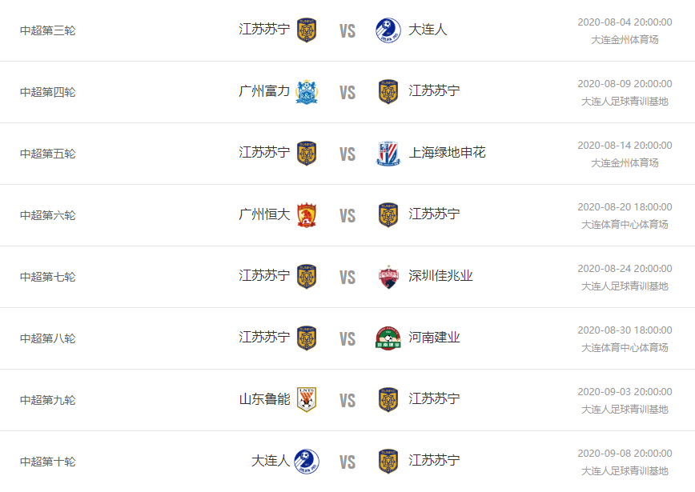Click the Shenzhen Kaisa team logo
Screen dimensions: 695x492
coord(388,277)
